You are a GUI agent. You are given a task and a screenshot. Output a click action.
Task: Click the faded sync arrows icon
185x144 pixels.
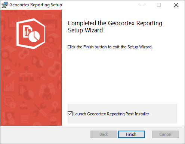(x=7, y=38)
